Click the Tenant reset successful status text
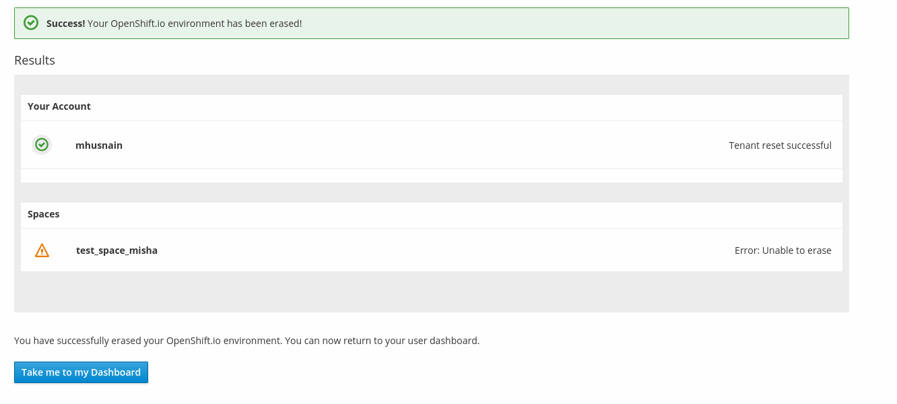 coord(780,145)
